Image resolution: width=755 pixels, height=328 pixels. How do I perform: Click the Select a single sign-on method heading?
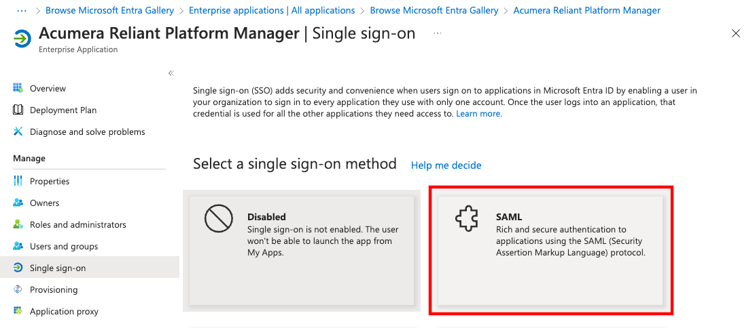[295, 164]
